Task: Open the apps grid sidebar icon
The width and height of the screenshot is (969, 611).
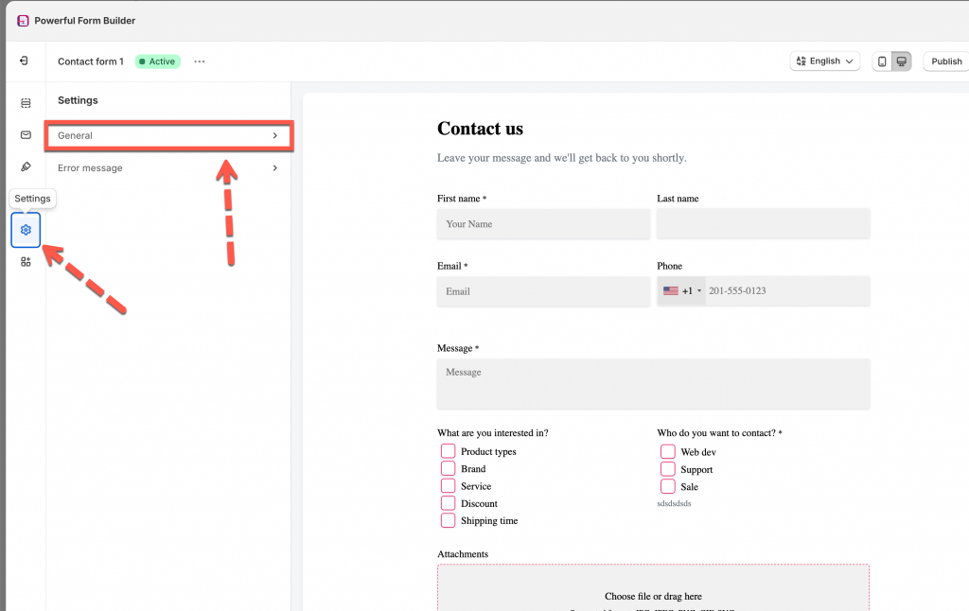Action: tap(26, 262)
